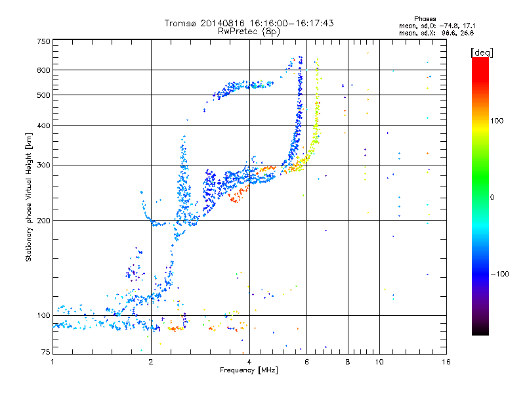Click the "Stationary phase Virtual Height [km]" axis label
This screenshot has height=394, width=525.
(x=29, y=197)
